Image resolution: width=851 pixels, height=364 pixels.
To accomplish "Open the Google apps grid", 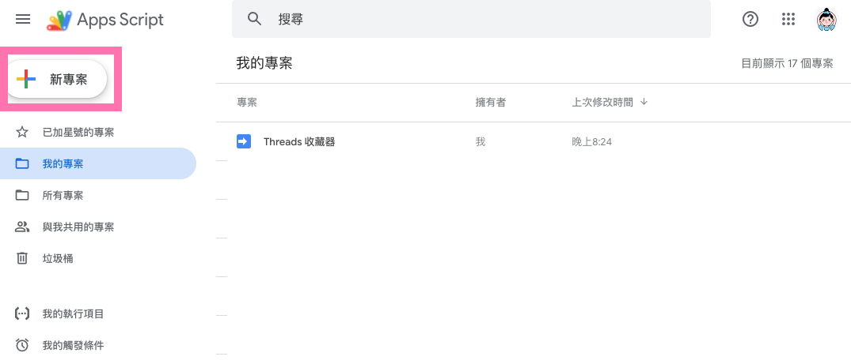I will point(788,20).
